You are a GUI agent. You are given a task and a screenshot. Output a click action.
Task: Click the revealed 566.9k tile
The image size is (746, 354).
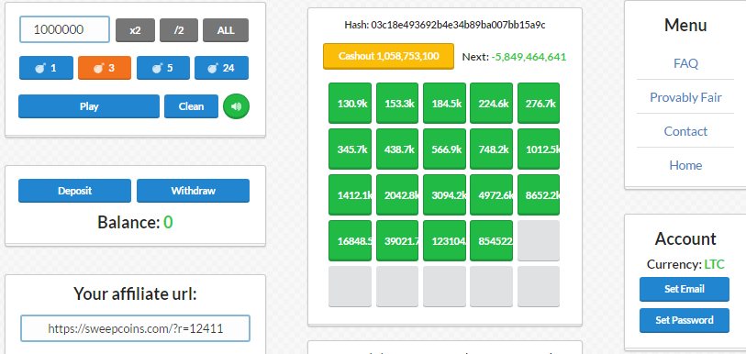point(444,149)
